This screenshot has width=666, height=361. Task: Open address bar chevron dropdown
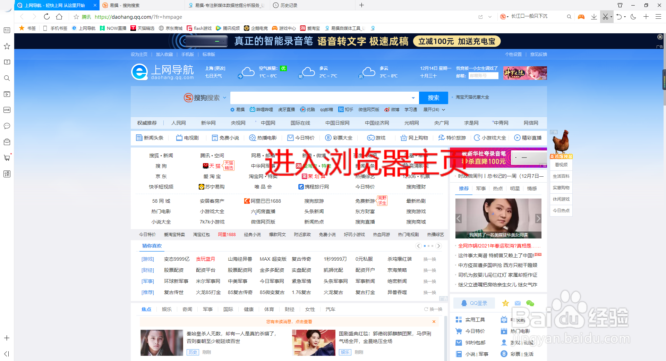click(490, 17)
